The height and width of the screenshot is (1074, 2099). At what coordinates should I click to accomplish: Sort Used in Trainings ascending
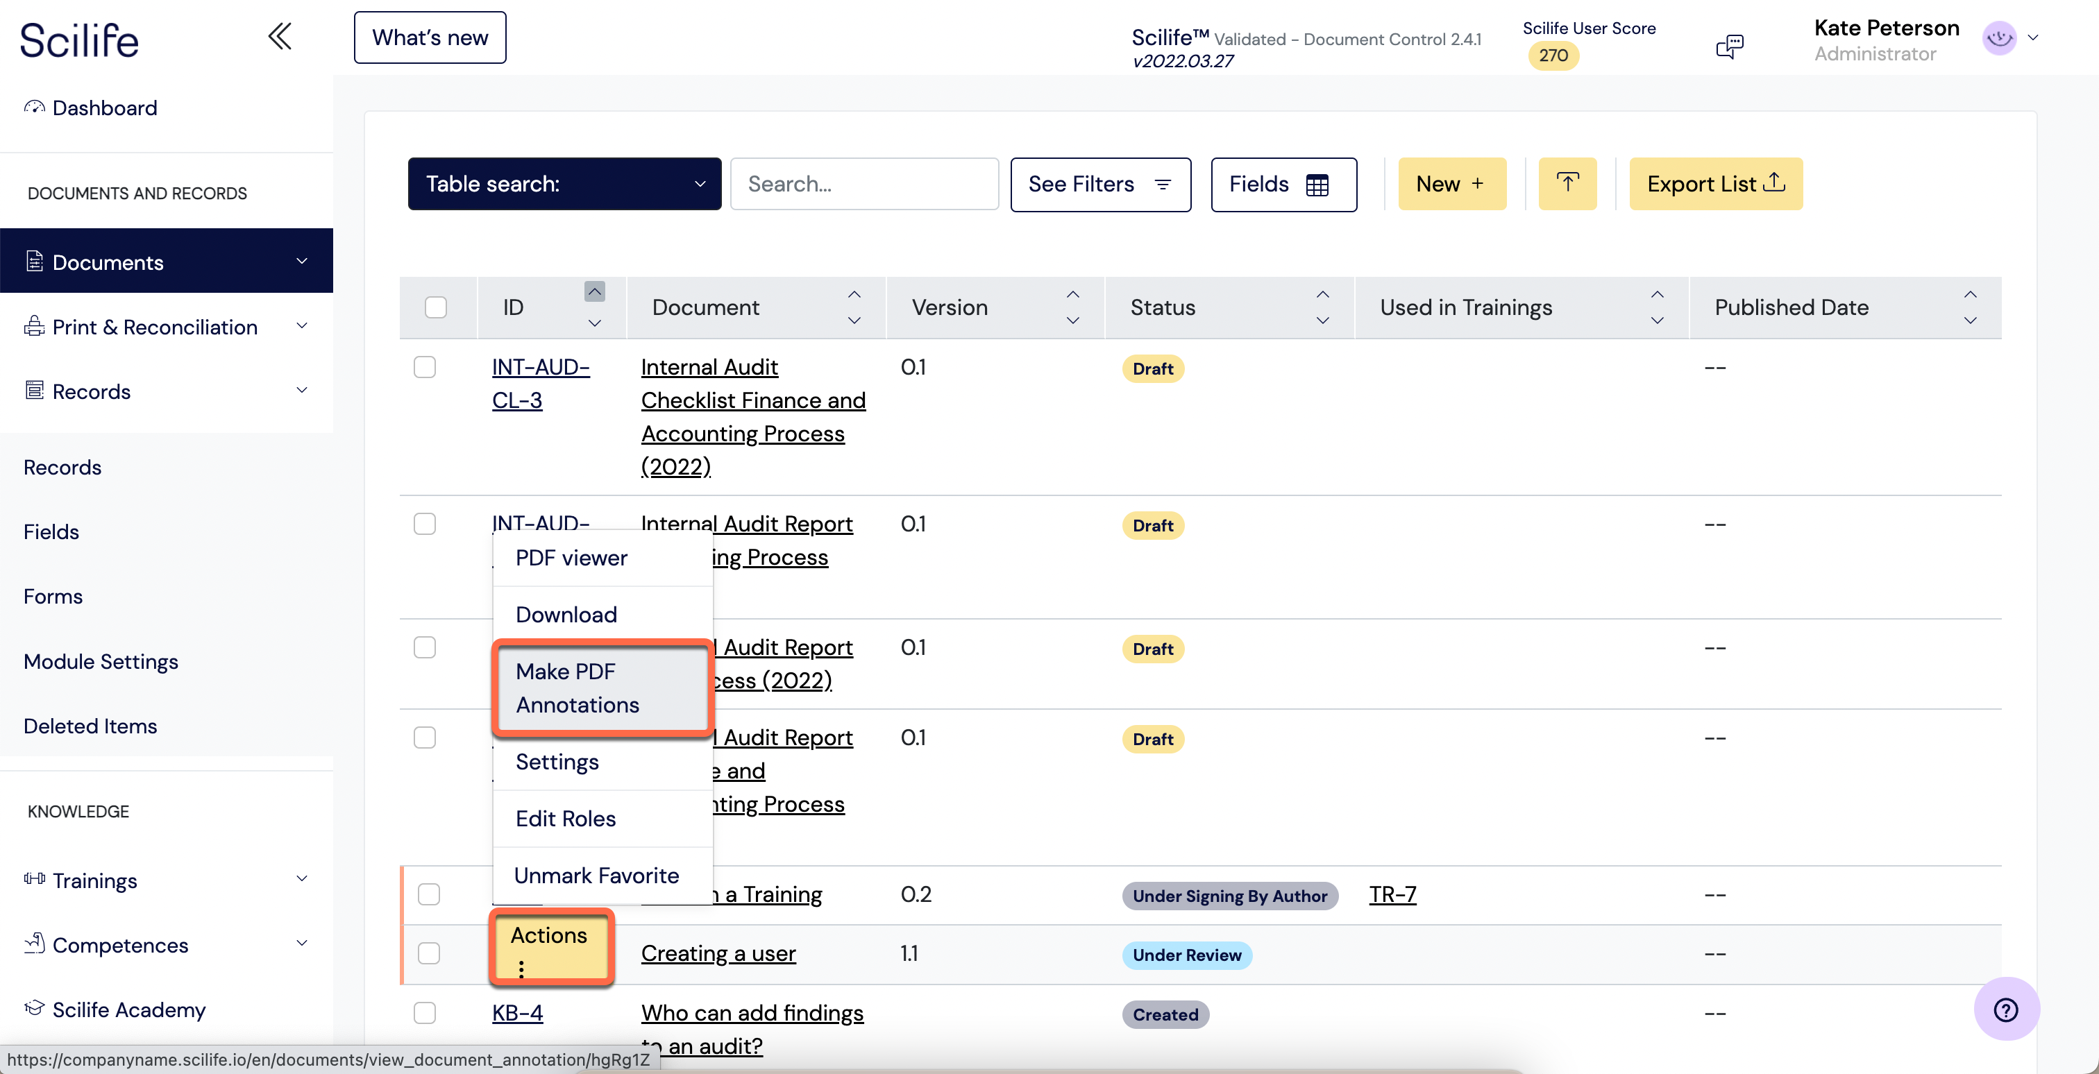pyautogui.click(x=1658, y=294)
